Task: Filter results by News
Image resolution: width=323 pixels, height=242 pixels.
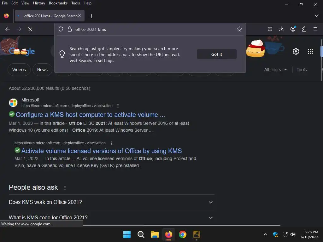Action: pyautogui.click(x=42, y=70)
